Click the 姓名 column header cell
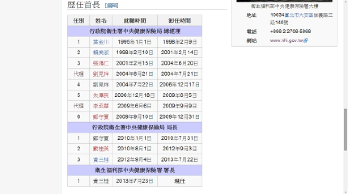Screen dimensions: 348x194 pos(101,21)
